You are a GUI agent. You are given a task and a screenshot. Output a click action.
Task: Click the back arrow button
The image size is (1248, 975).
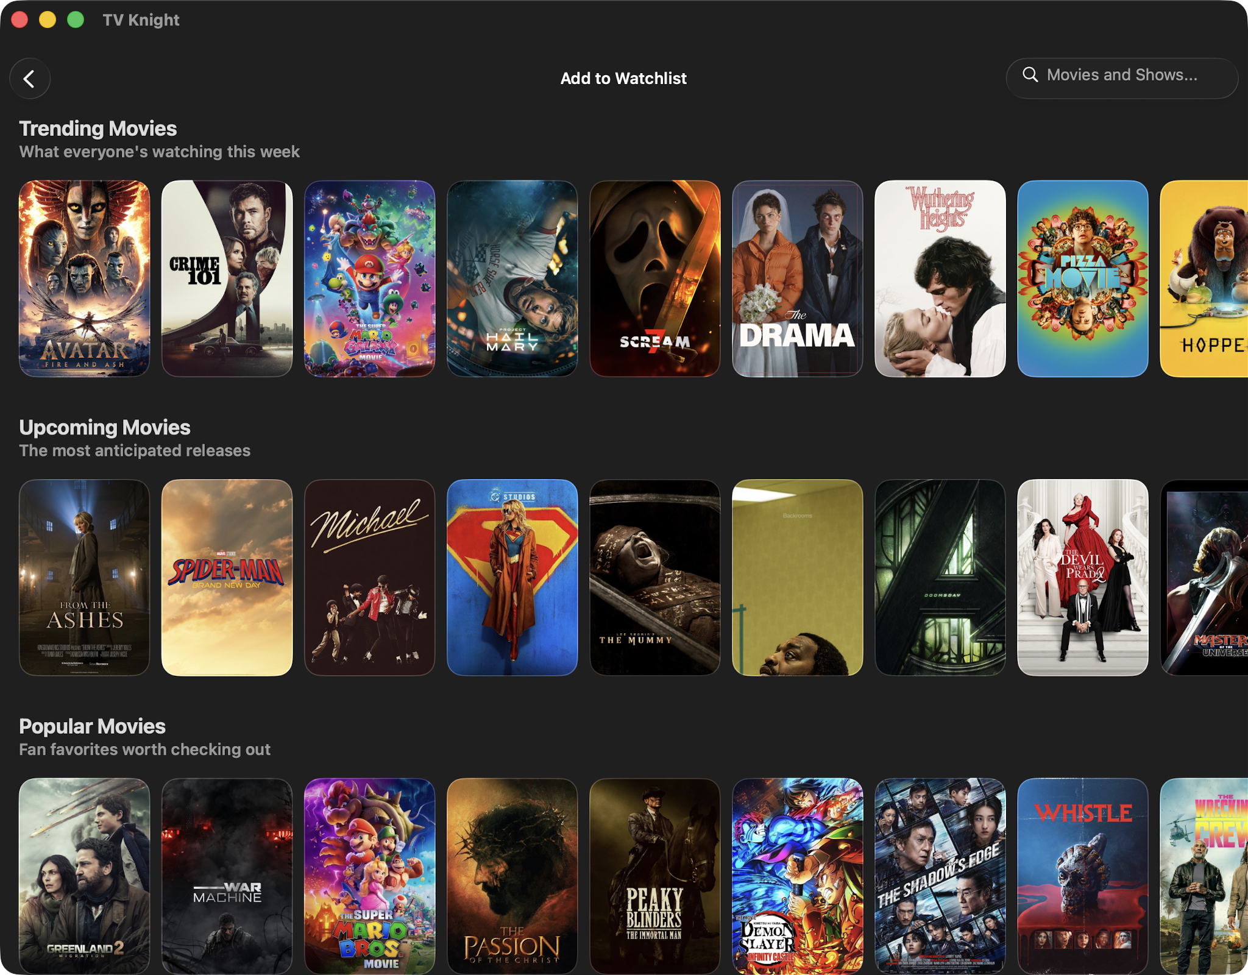click(x=29, y=79)
